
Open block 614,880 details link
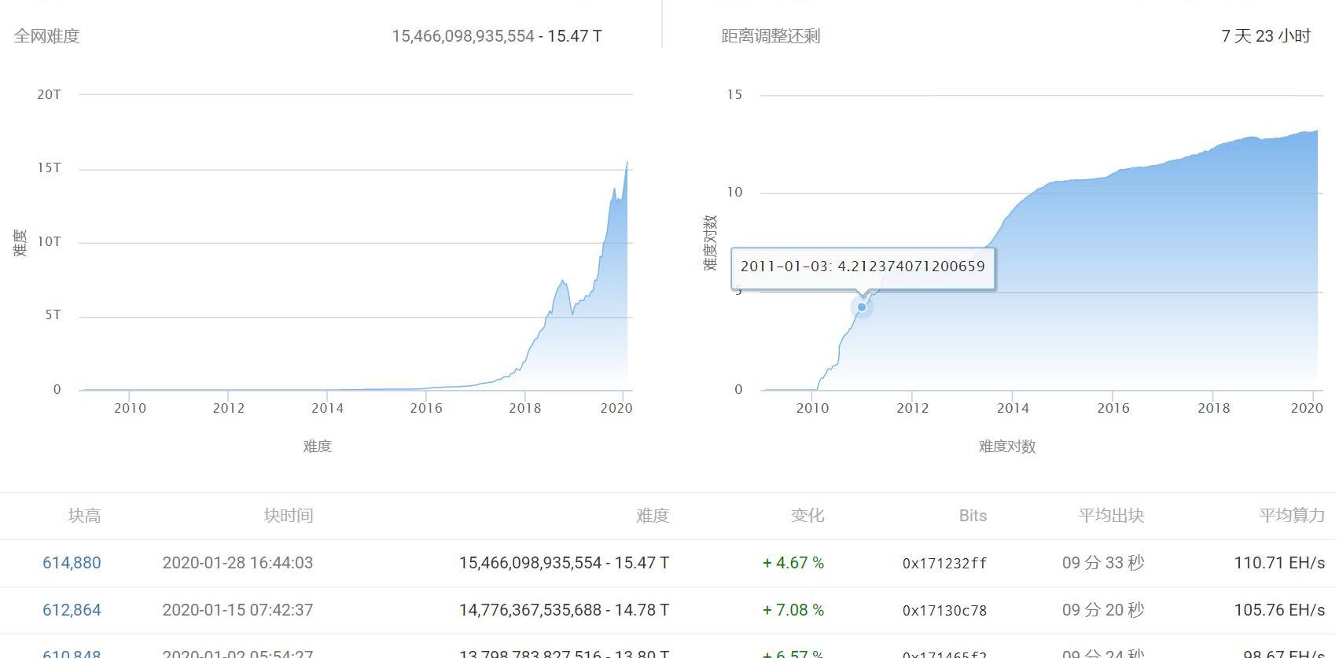click(72, 563)
